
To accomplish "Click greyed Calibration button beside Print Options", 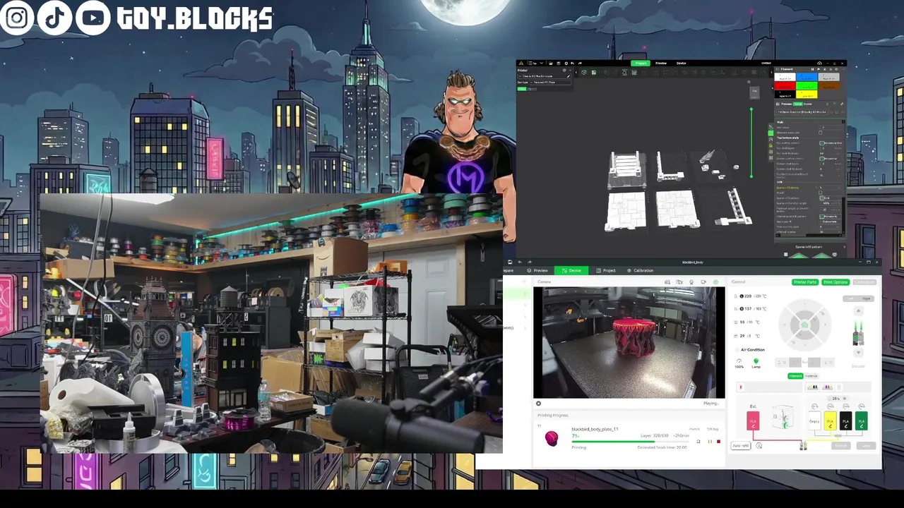I will click(x=864, y=282).
